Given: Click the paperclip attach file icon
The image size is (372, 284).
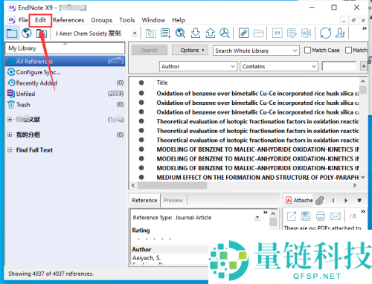Looking at the screenshot, I should pos(320,201).
